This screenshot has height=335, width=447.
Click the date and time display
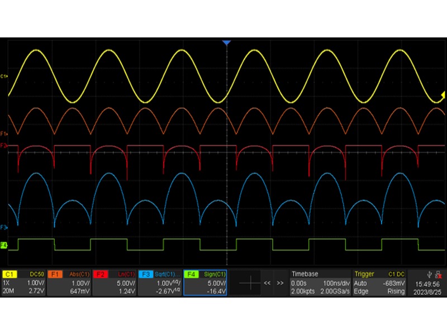[426, 287]
